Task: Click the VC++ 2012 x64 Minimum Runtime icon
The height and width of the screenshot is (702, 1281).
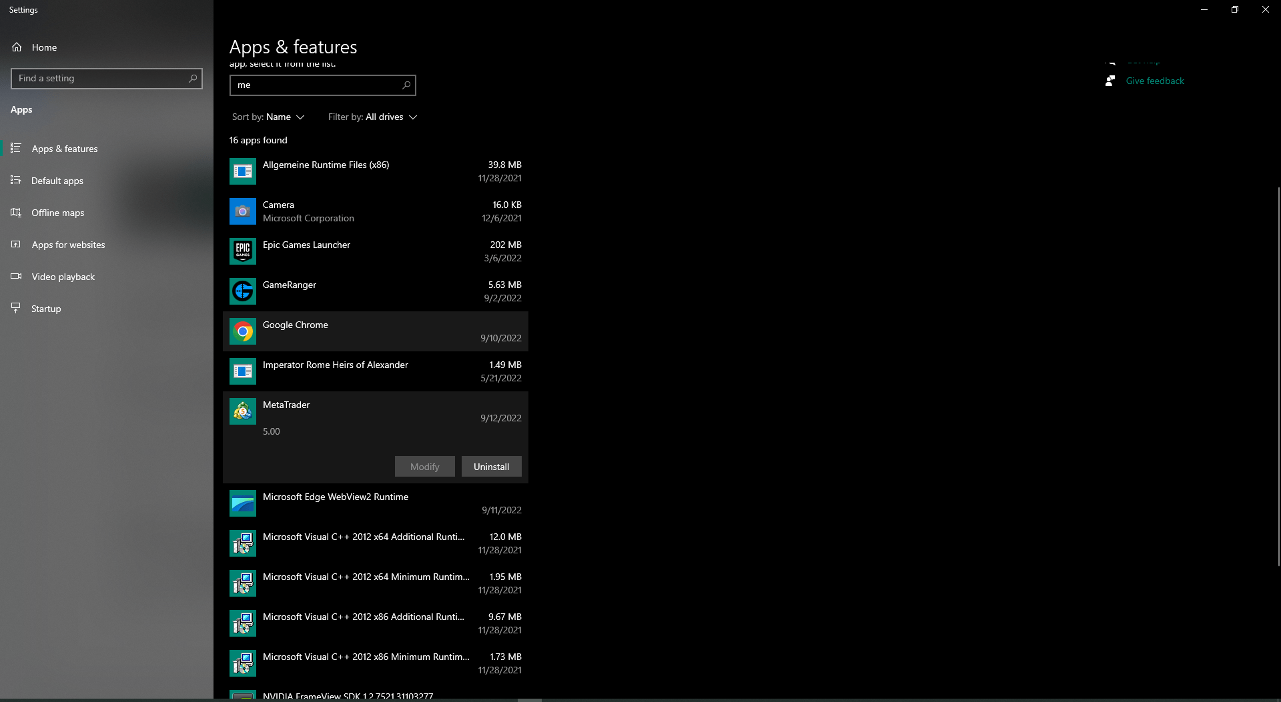Action: [x=243, y=583]
